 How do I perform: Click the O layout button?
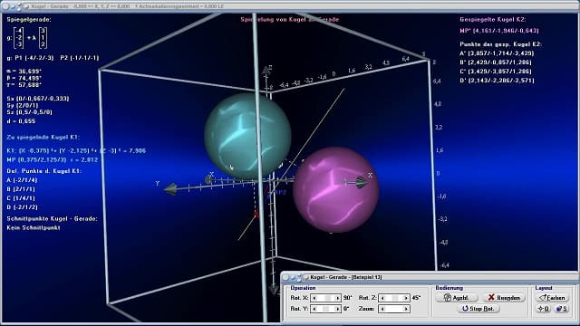[x=544, y=309]
